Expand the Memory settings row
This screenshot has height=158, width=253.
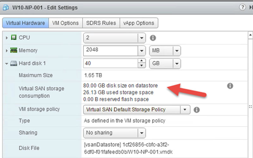tap(7, 50)
